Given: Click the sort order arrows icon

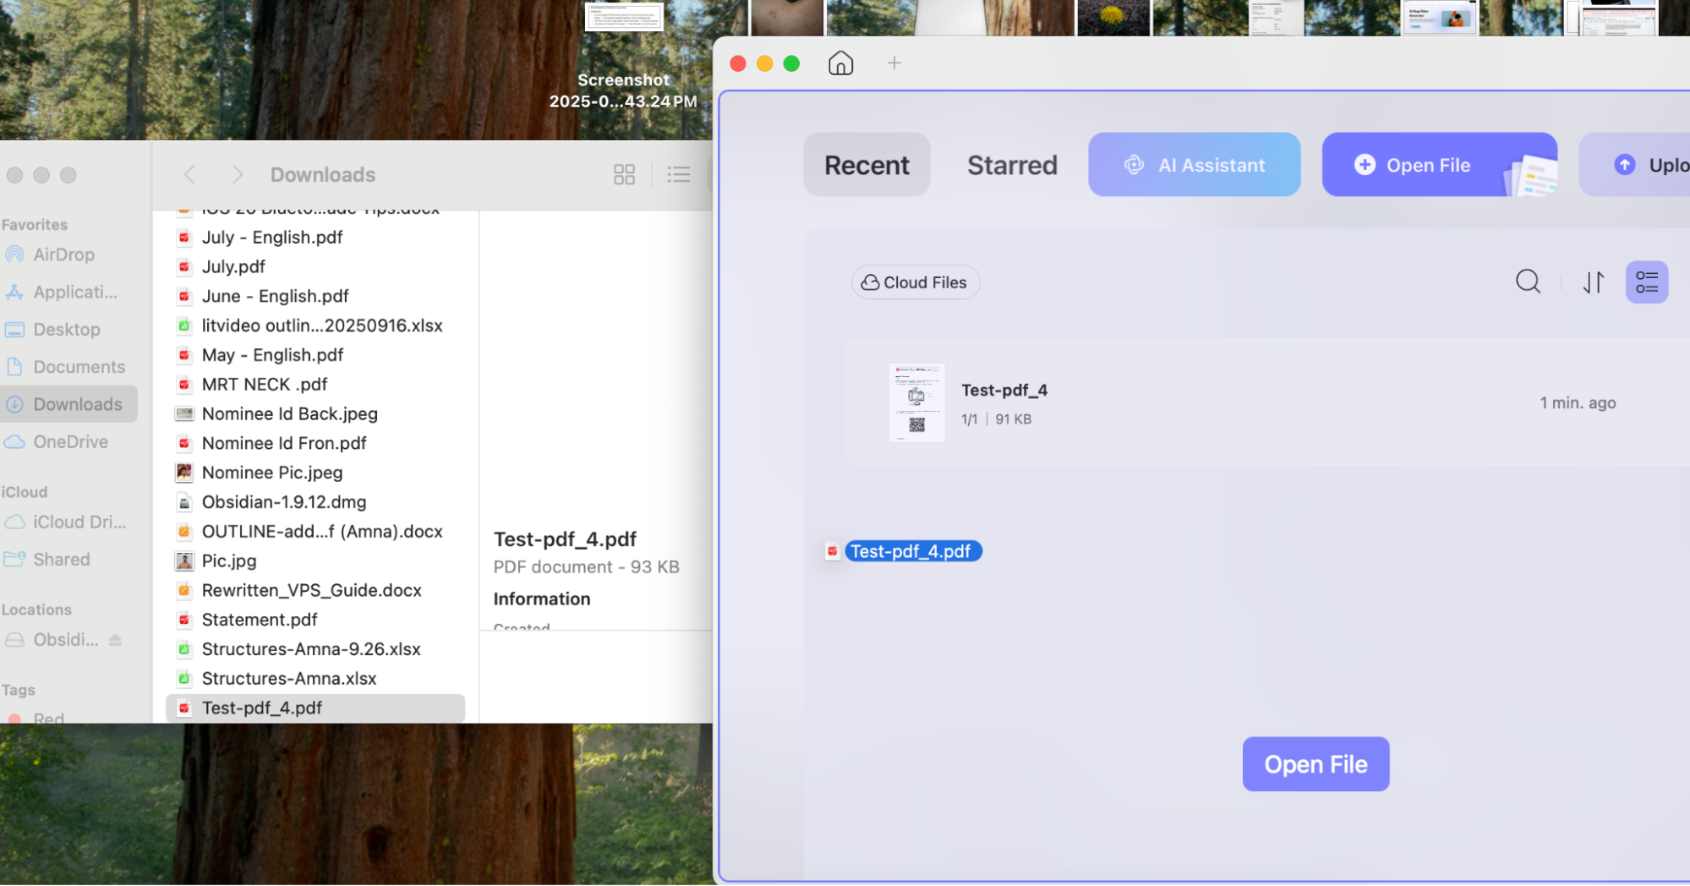Looking at the screenshot, I should pyautogui.click(x=1593, y=282).
